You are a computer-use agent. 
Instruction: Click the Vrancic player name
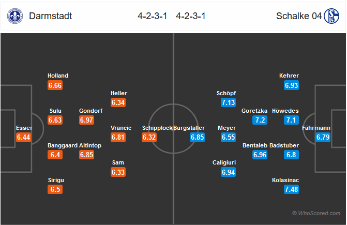(121, 128)
